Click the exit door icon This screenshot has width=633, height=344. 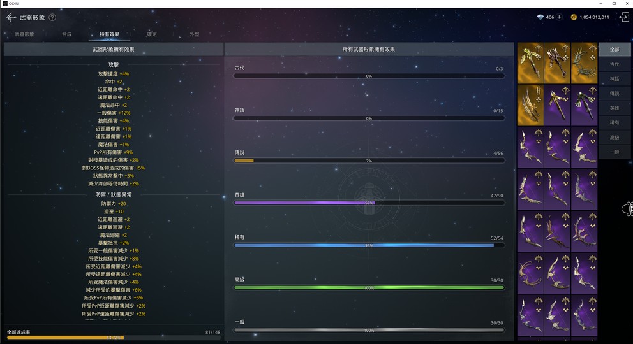coord(623,17)
